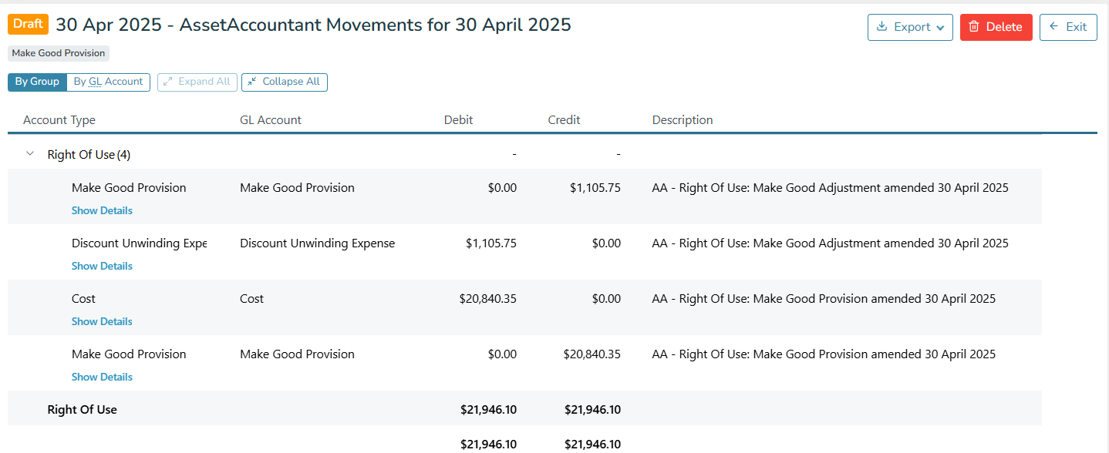This screenshot has width=1109, height=453.
Task: Click the Exit arrow icon
Action: click(1054, 27)
